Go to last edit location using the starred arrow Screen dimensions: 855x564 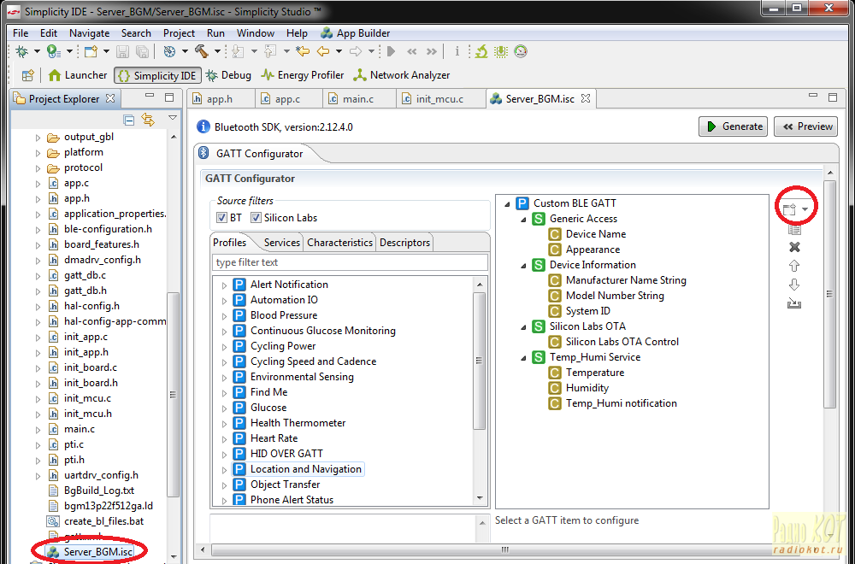click(303, 52)
